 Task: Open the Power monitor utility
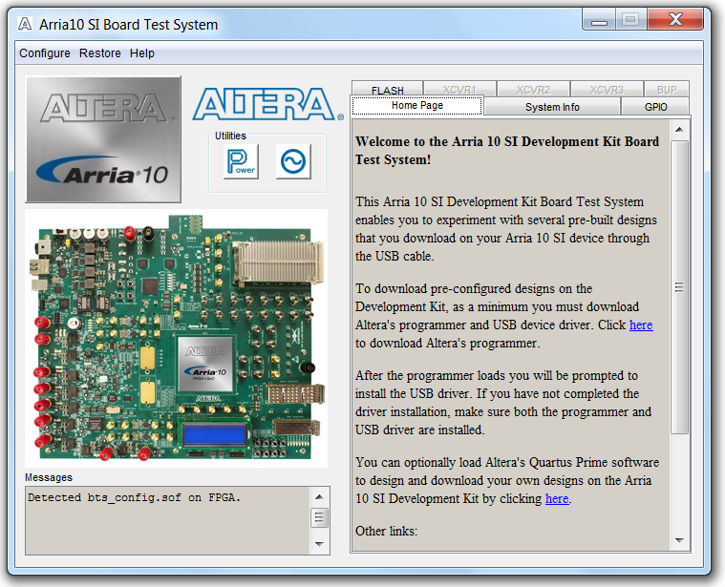pos(241,161)
